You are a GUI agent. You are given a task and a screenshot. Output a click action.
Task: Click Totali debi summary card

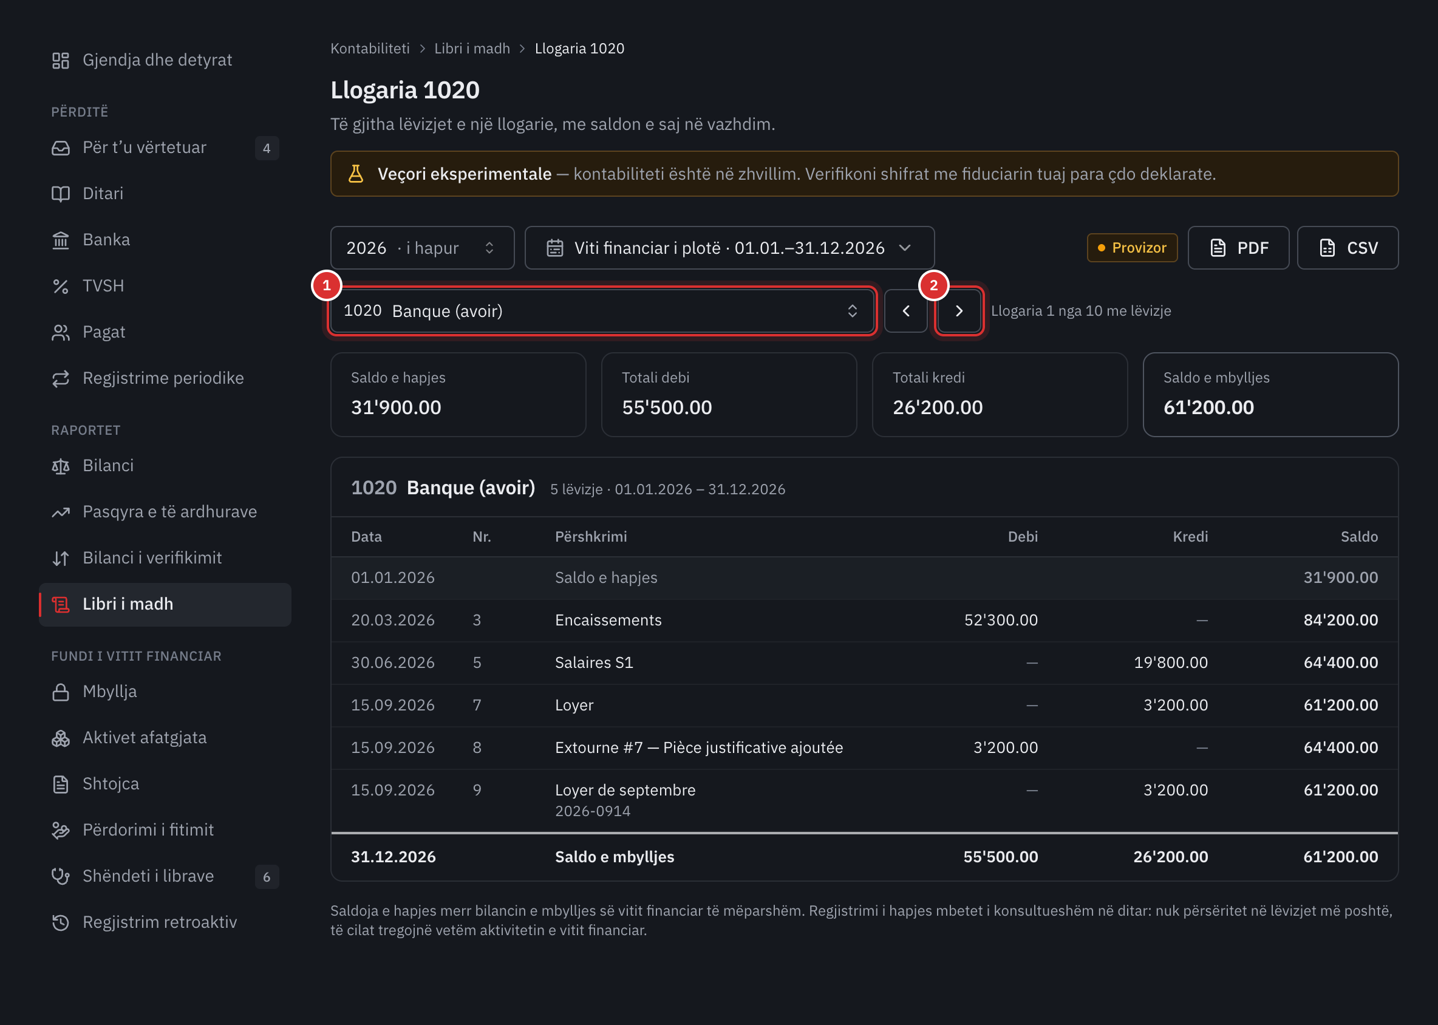point(729,395)
